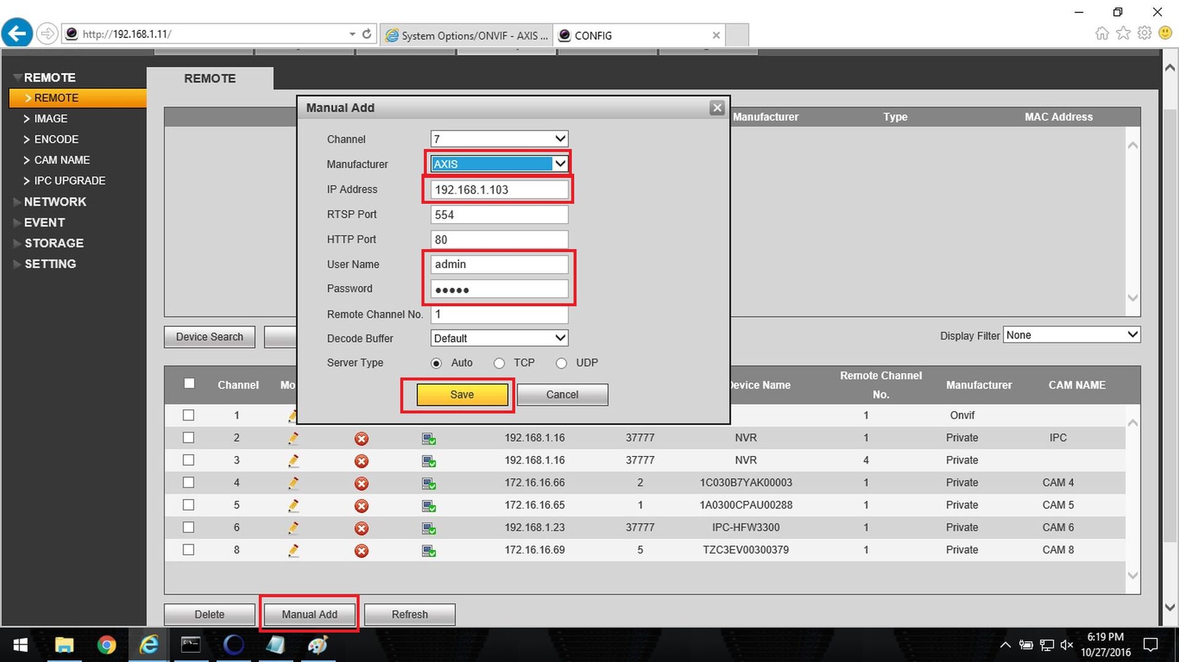The image size is (1179, 662).
Task: Check the checkbox for channel 3
Action: [x=189, y=460]
